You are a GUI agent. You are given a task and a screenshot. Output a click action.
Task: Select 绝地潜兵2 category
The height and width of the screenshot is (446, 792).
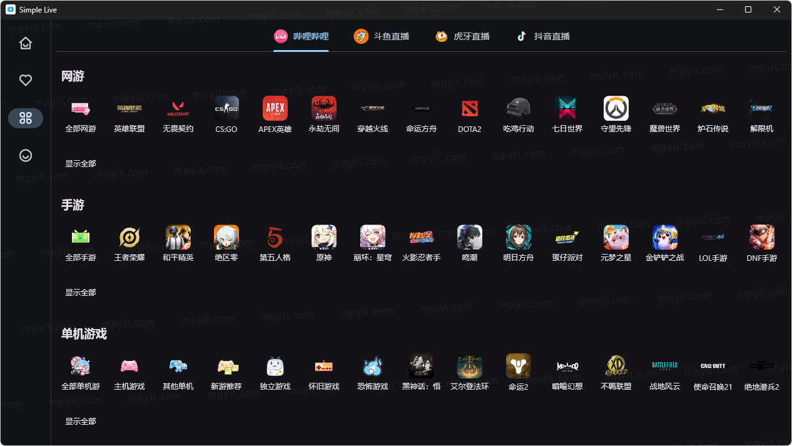tap(762, 372)
